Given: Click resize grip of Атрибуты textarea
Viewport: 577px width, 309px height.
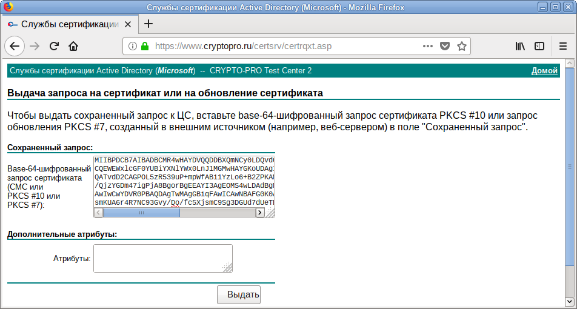Looking at the screenshot, I should (228, 267).
